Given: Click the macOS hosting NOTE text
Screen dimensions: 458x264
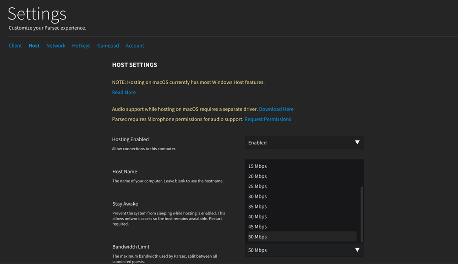Looking at the screenshot, I should point(188,82).
